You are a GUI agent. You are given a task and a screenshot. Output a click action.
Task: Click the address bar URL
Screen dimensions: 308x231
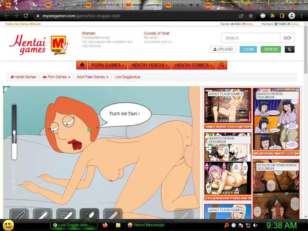pos(81,16)
